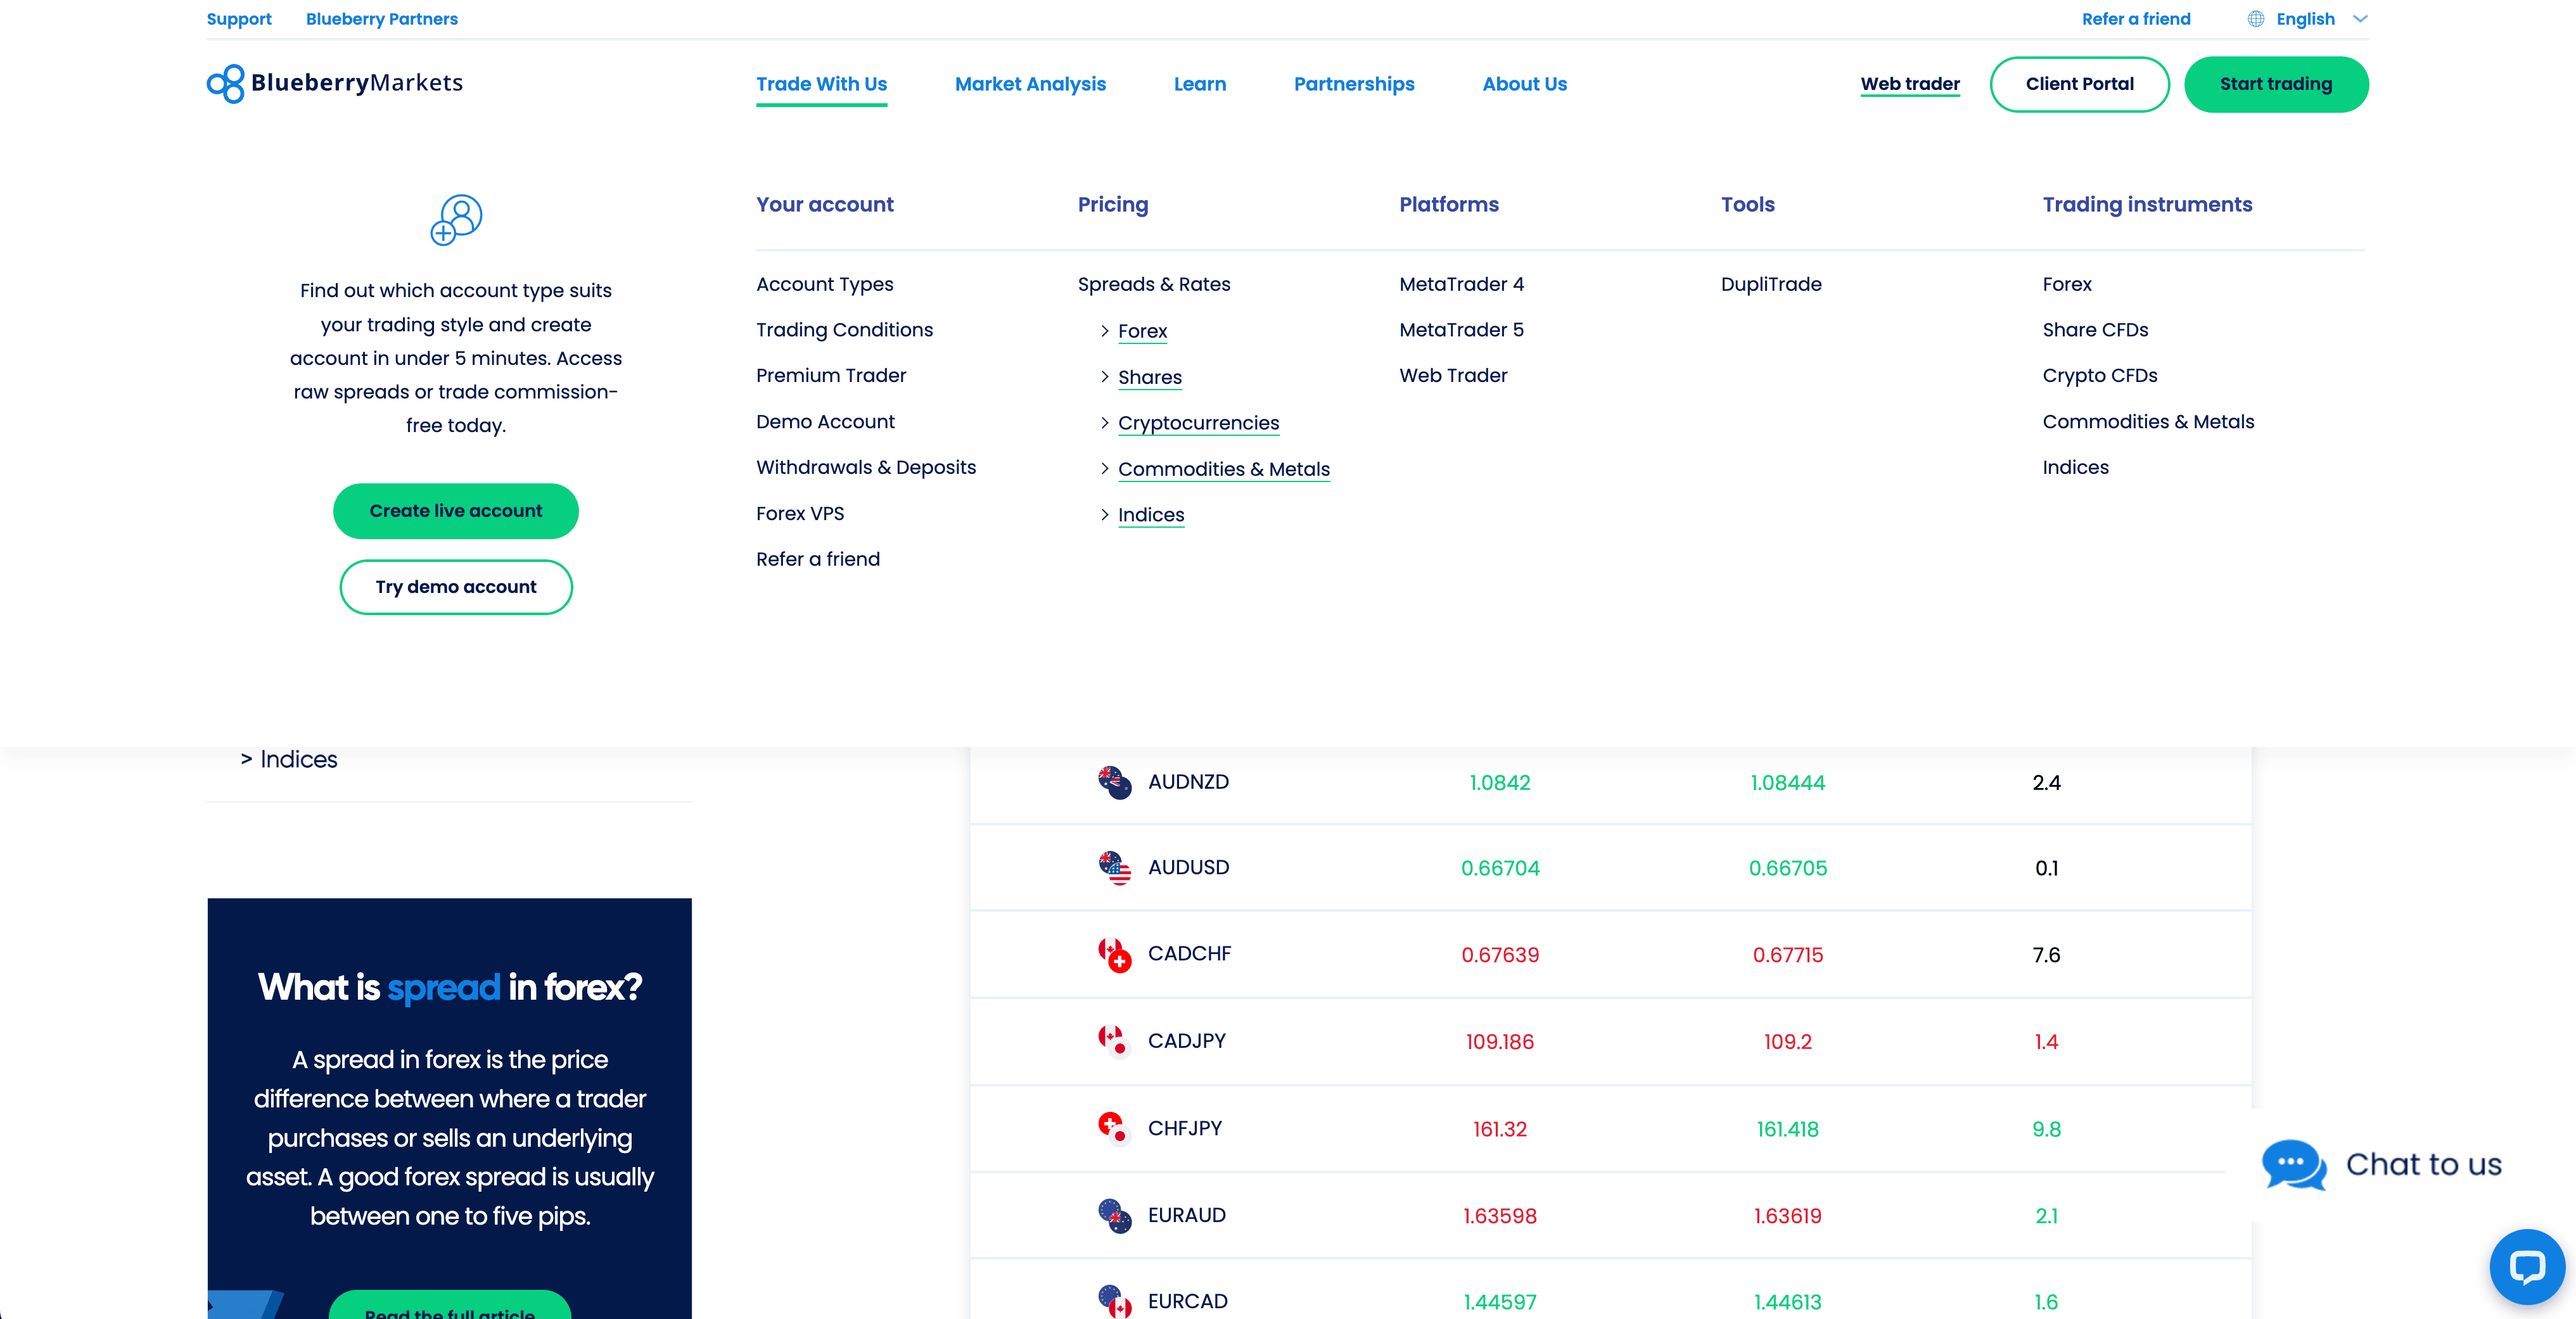This screenshot has height=1319, width=2576.
Task: Click the CADCHF bid value 0.67639
Action: 1500,955
